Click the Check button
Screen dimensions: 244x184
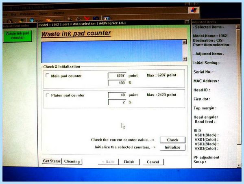point(172,140)
